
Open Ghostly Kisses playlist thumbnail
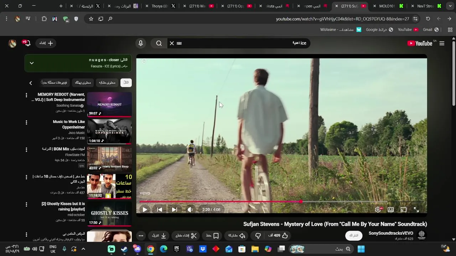(109, 214)
